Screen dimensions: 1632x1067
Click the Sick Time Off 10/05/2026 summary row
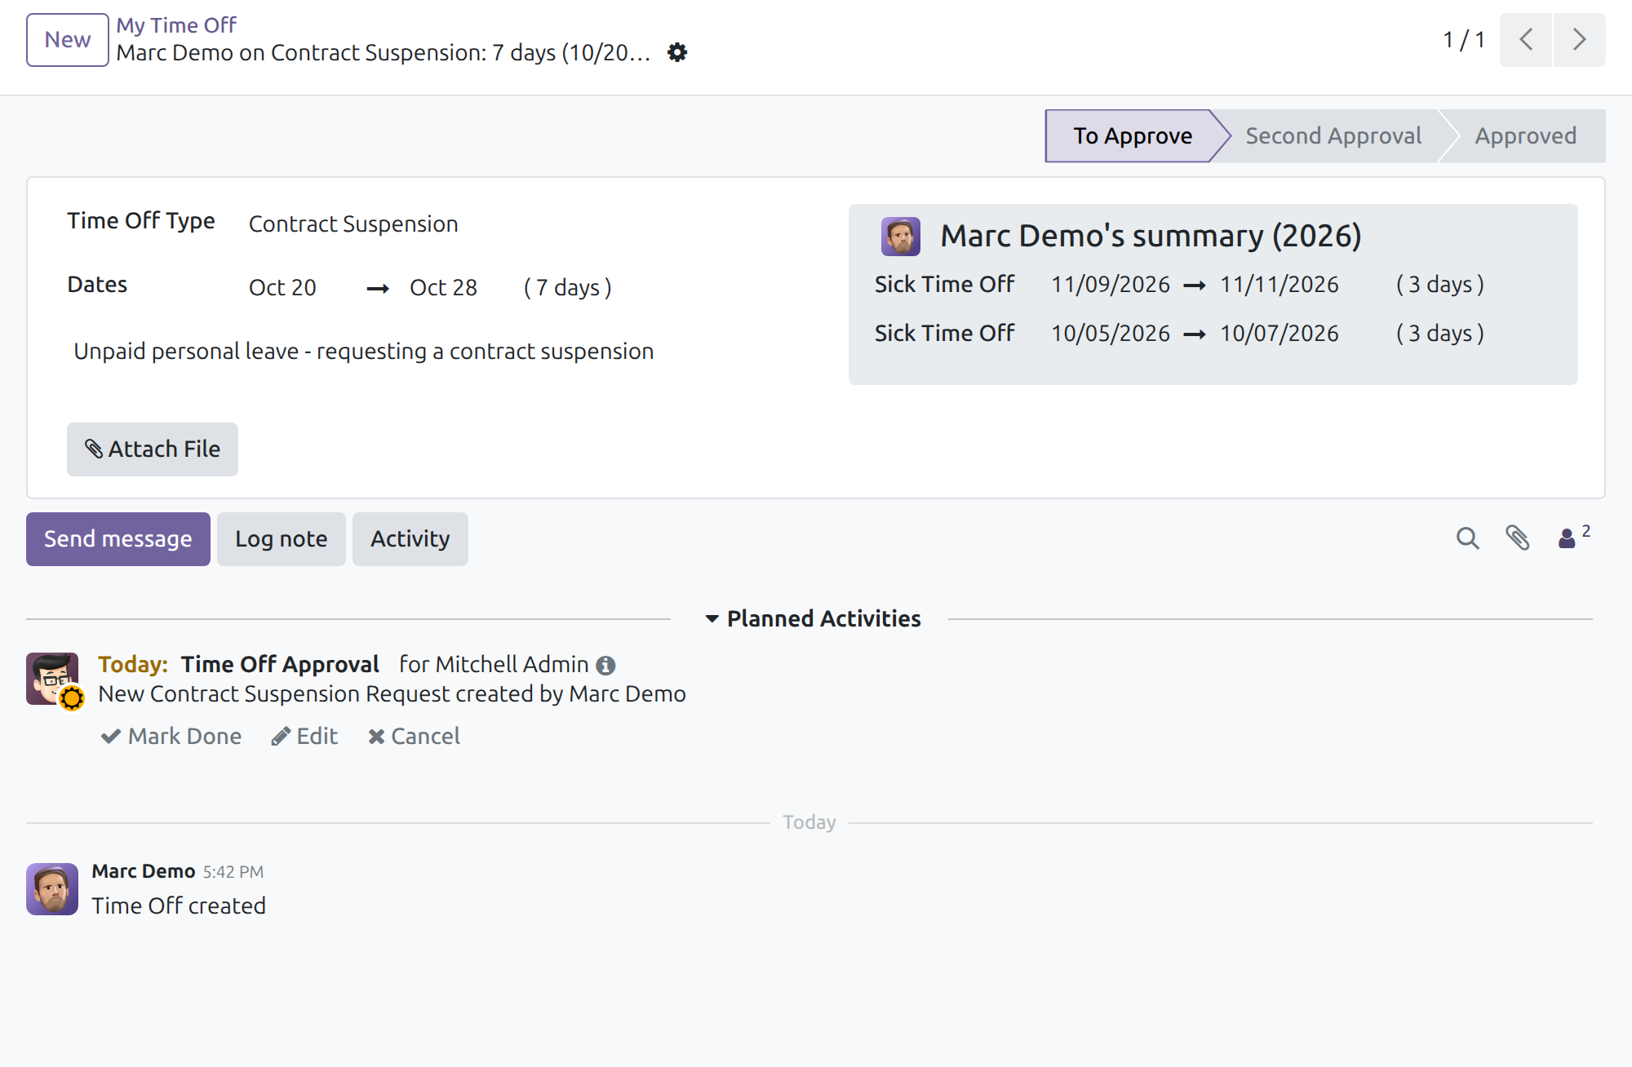[1179, 333]
